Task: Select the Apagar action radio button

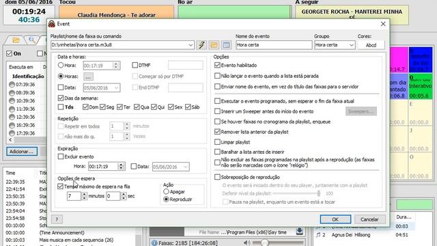Action: tap(166, 191)
